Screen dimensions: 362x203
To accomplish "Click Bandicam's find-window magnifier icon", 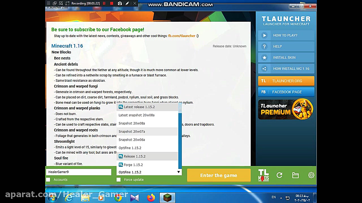I will point(61,3).
